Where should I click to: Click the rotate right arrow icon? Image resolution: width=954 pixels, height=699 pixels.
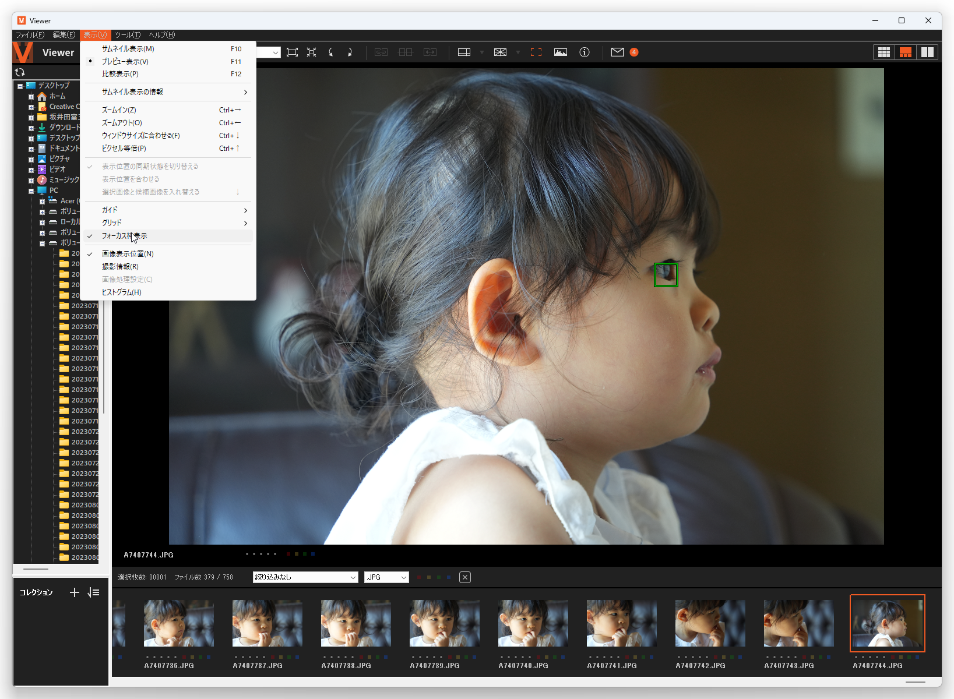350,52
